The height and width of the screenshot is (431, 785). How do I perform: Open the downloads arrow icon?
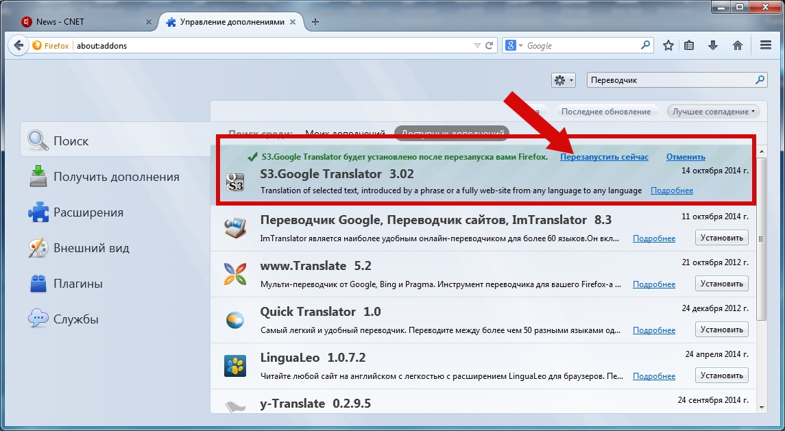713,45
